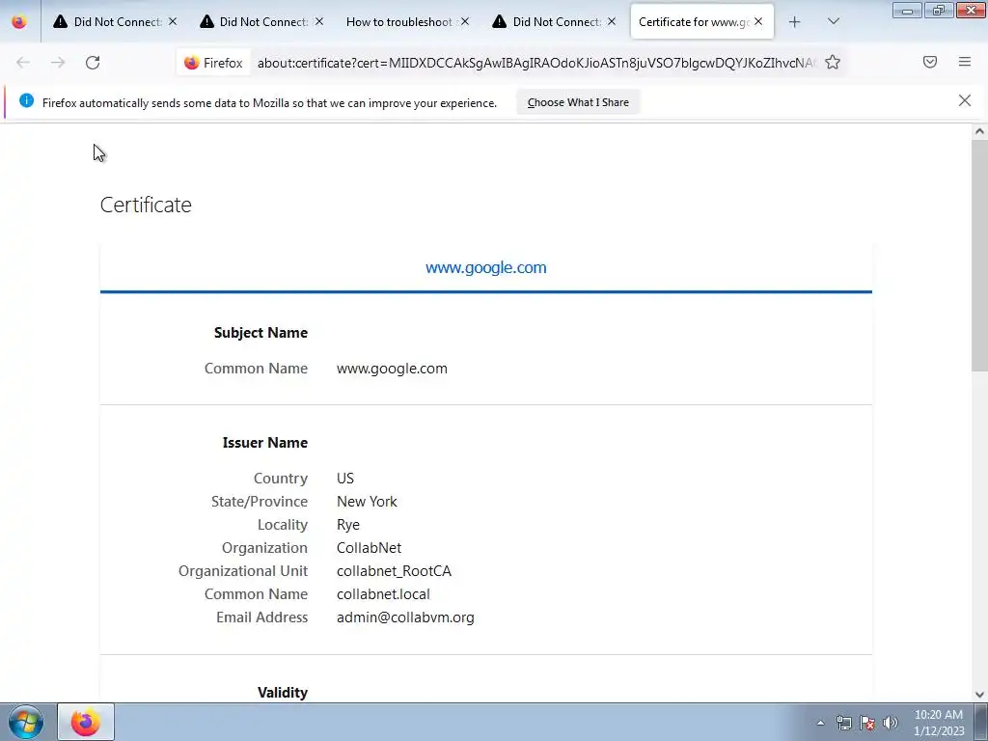This screenshot has width=988, height=741.
Task: Open a new tab with the plus button
Action: tap(795, 22)
